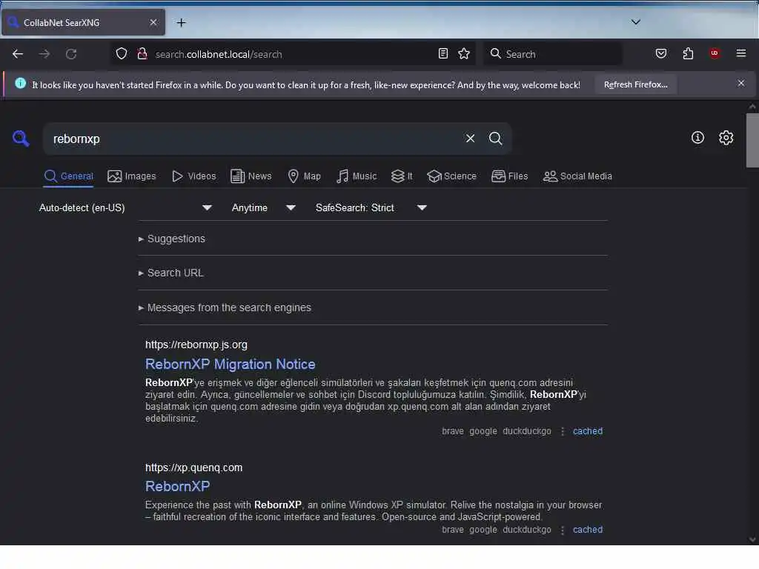Submit search with the magnifier button

495,139
